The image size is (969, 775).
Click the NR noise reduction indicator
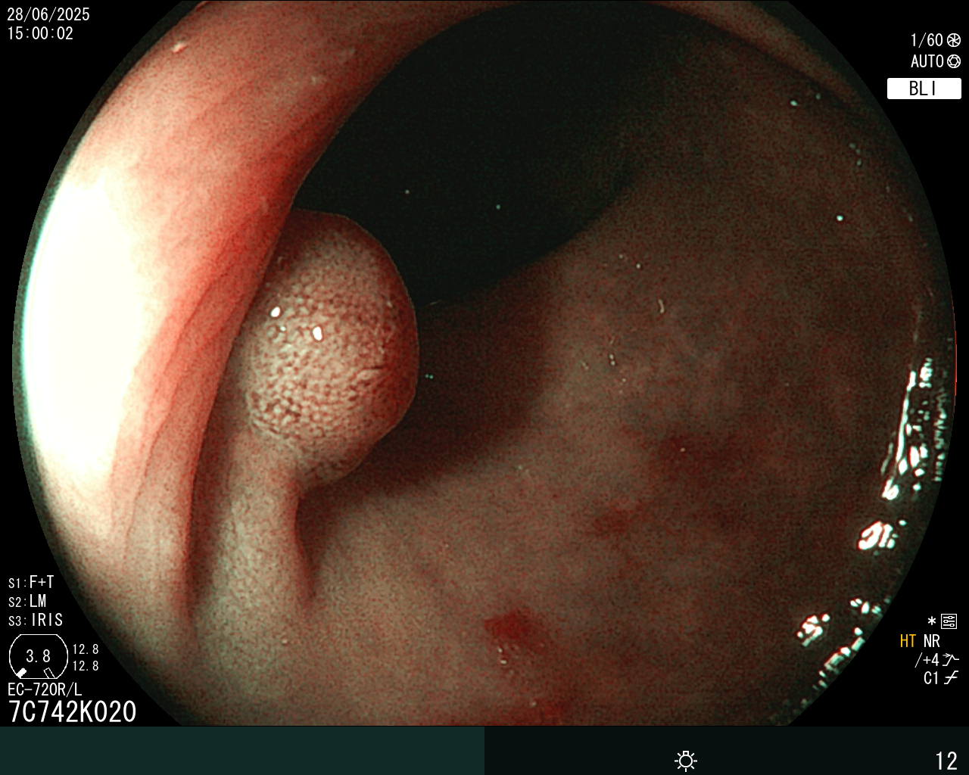click(932, 641)
